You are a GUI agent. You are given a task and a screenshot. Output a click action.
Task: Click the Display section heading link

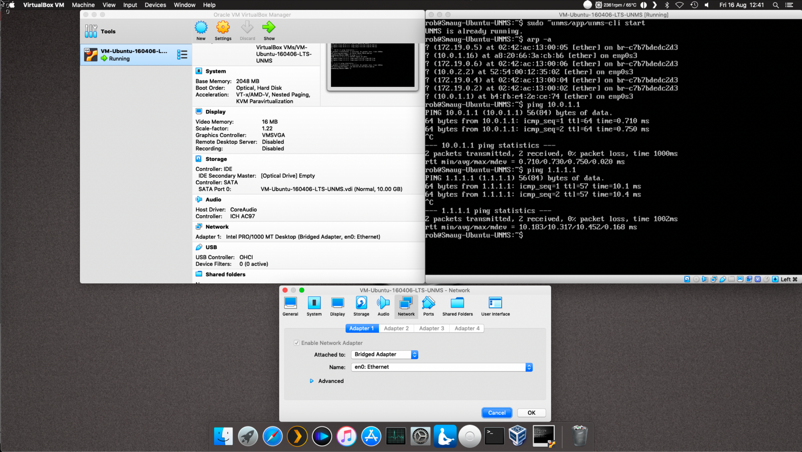click(215, 112)
